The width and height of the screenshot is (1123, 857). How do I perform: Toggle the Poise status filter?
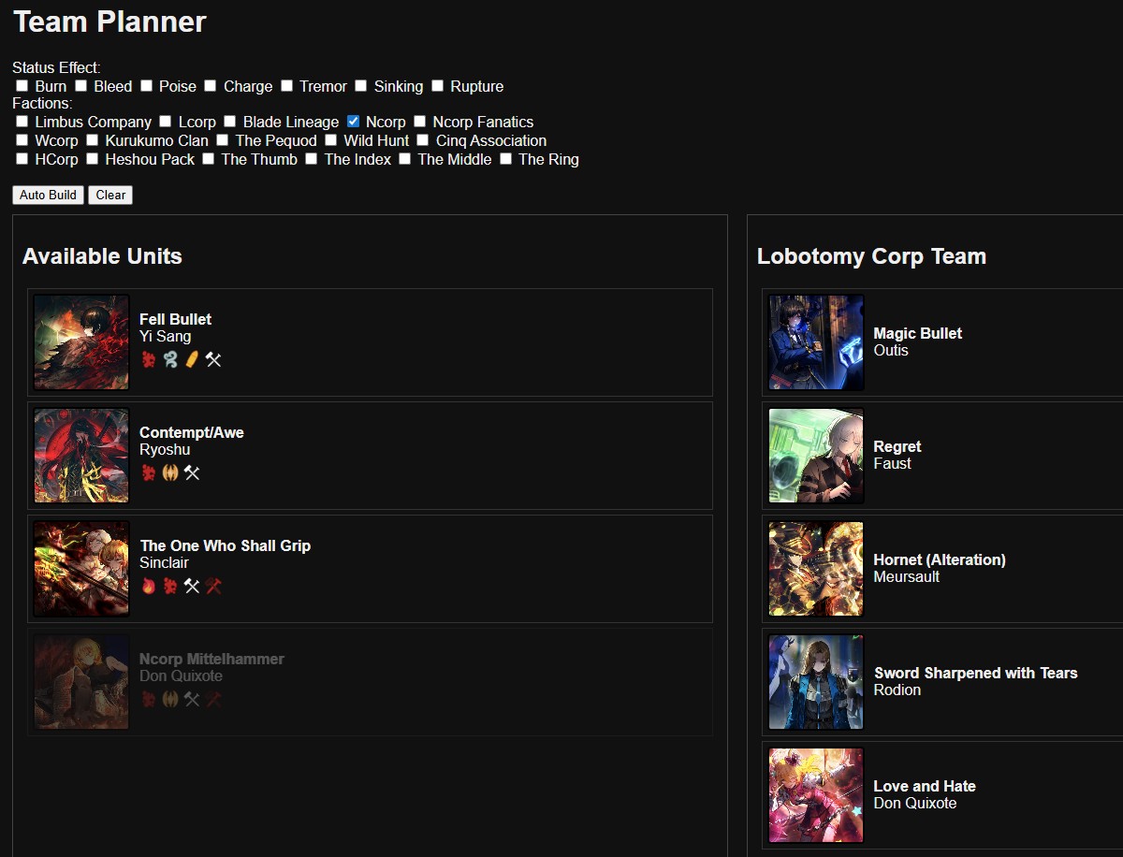pyautogui.click(x=146, y=85)
